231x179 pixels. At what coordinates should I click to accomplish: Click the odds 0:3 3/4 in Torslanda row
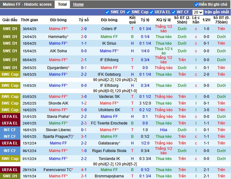pos(145,159)
